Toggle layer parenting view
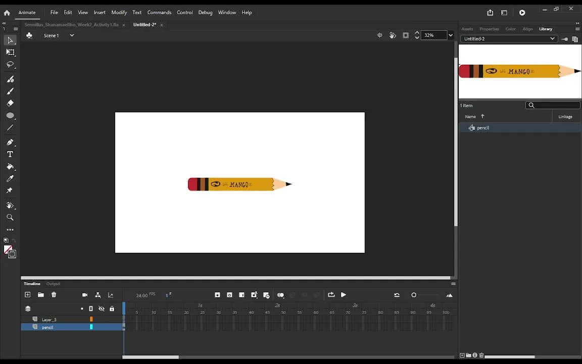Screen dimensions: 582x364 pyautogui.click(x=98, y=295)
